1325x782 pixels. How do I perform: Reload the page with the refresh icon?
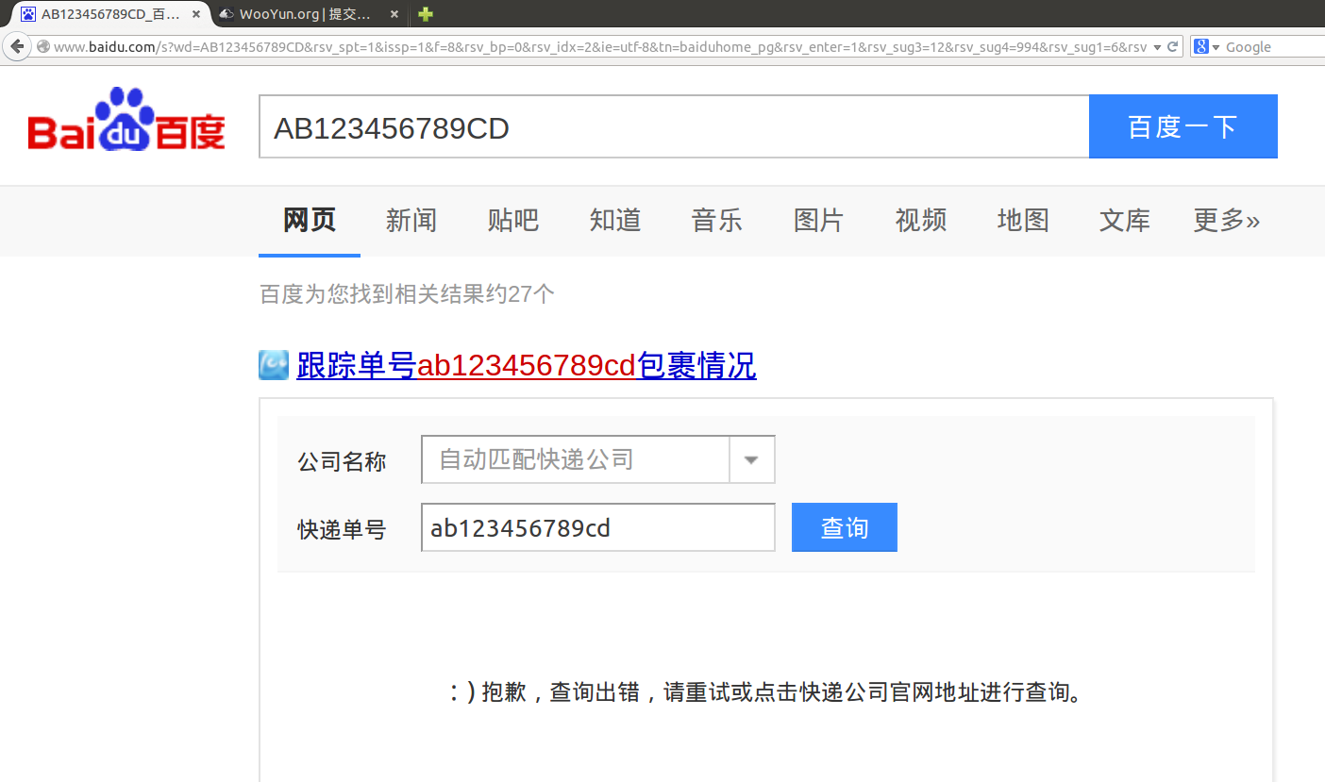[1173, 46]
